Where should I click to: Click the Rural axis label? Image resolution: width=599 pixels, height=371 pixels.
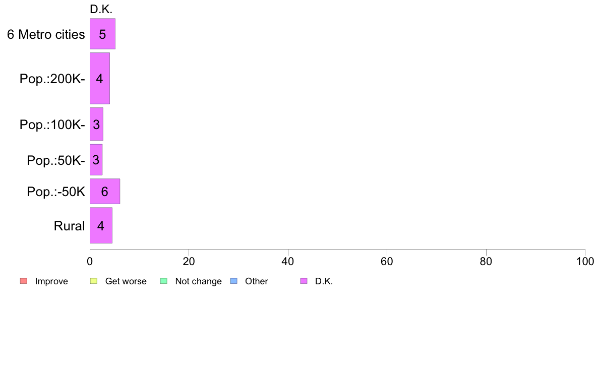pyautogui.click(x=69, y=226)
